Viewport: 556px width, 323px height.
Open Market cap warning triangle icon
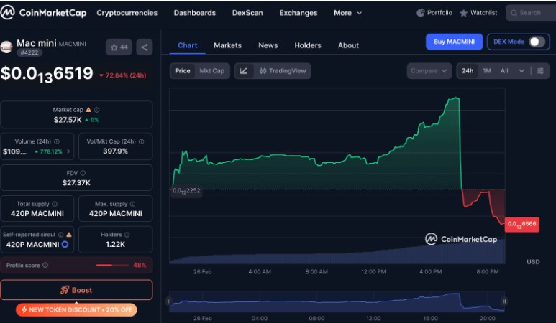[88, 110]
